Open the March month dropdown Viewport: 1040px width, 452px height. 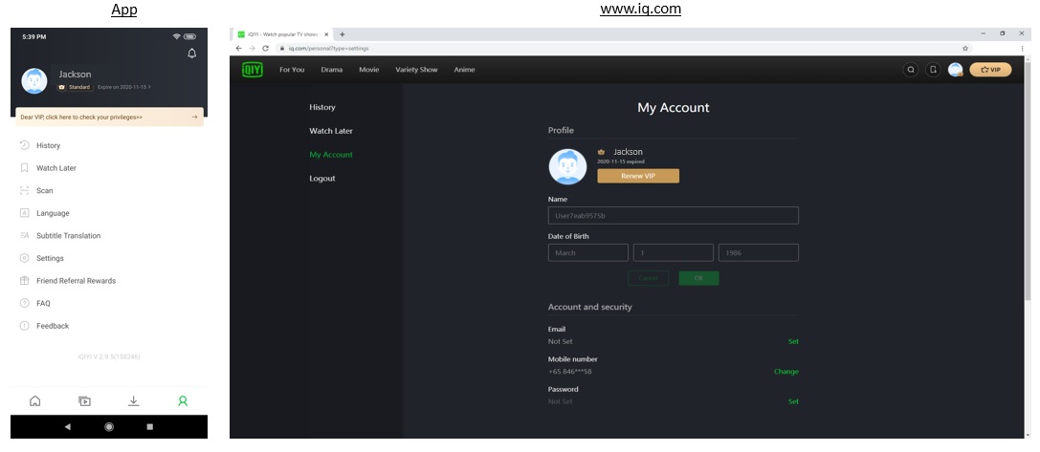pos(587,252)
